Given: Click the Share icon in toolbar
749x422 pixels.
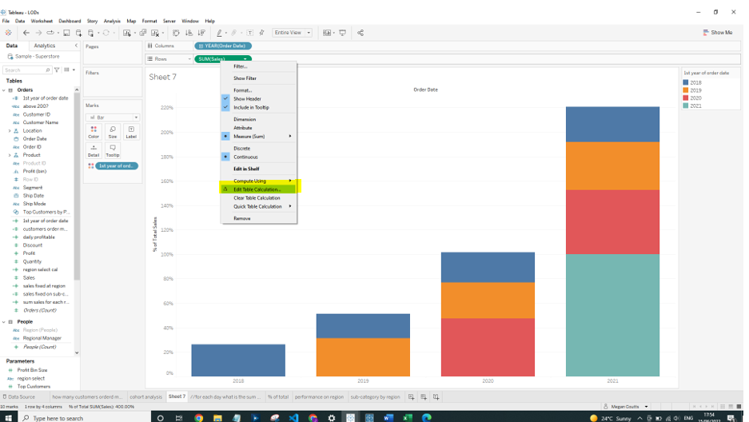Looking at the screenshot, I should pos(361,33).
